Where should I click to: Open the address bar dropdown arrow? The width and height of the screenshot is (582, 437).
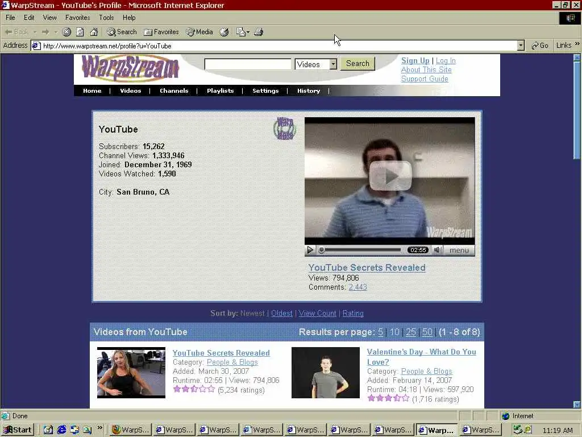(x=521, y=46)
